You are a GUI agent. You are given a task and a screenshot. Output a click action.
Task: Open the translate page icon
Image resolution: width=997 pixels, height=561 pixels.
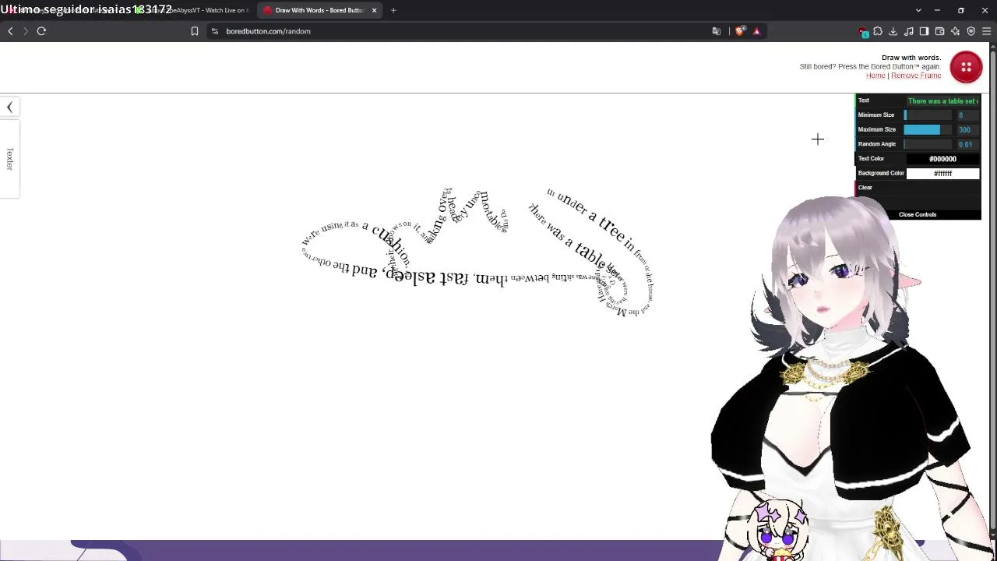pyautogui.click(x=717, y=31)
